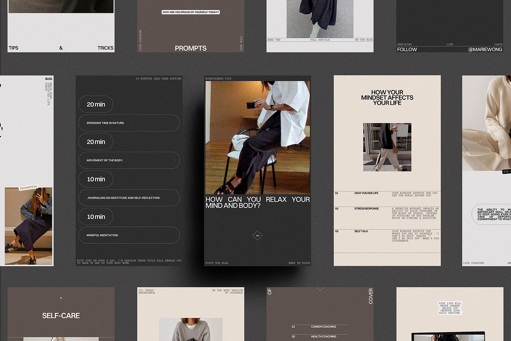
Task: Click the '02 STRESS RESPONSE' row
Action: (387, 218)
